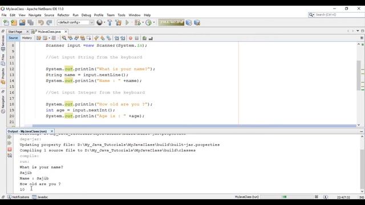Click the Profile Project clock icon
365x205 pixels.
pos(148,23)
